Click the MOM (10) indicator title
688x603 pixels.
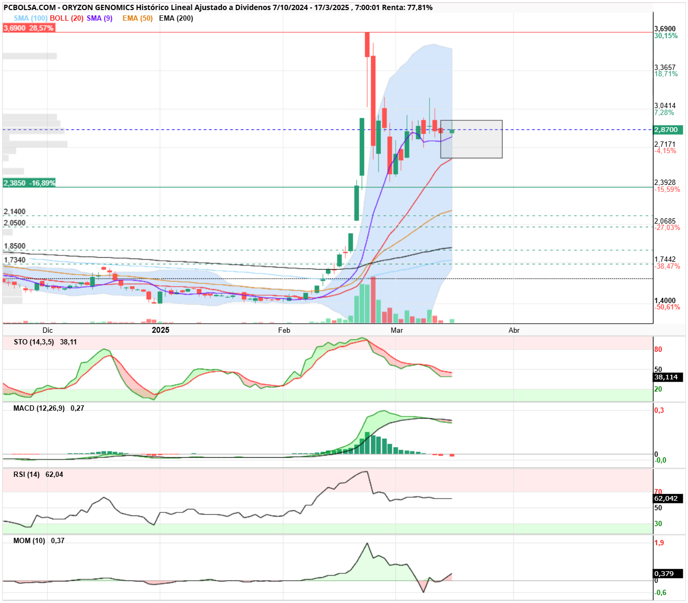[29, 540]
